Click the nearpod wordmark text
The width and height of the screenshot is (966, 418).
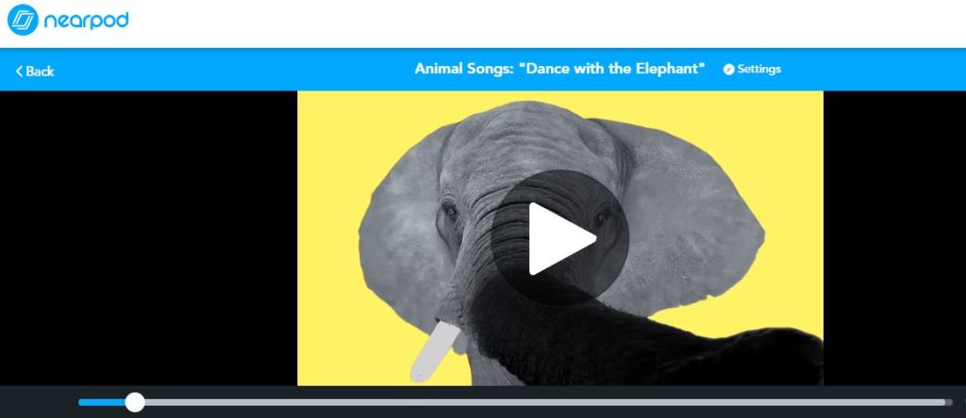[x=86, y=21]
